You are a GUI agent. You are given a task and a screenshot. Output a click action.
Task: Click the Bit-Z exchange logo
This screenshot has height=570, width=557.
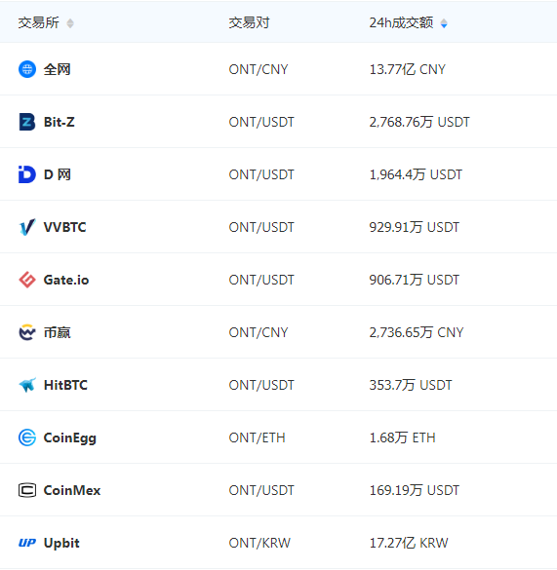point(27,122)
